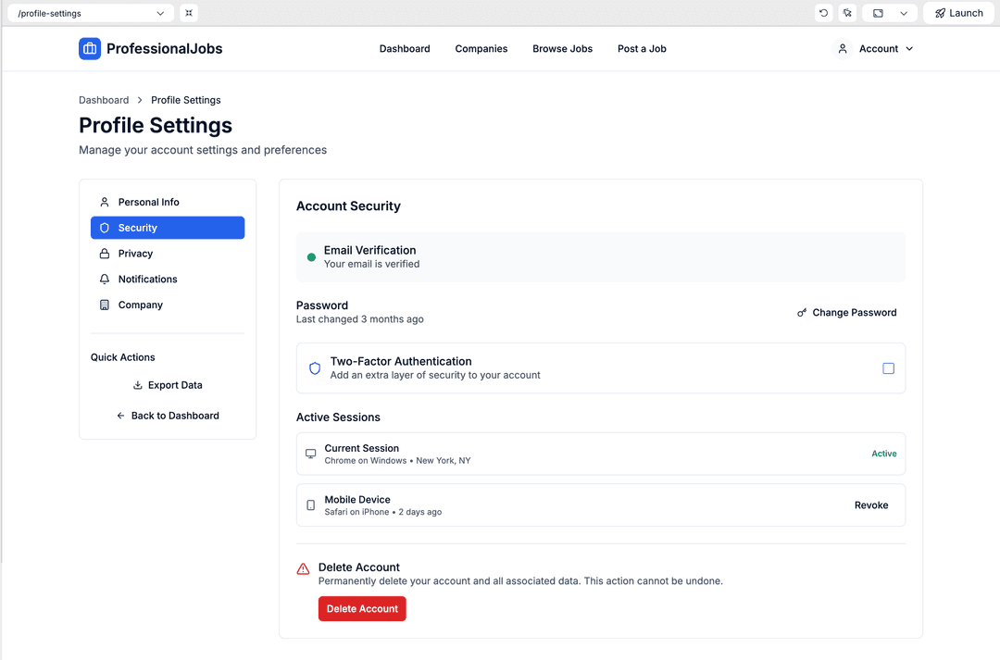Click the ProfessionalJobs briefcase logo icon
This screenshot has width=1000, height=660.
pyautogui.click(x=90, y=49)
